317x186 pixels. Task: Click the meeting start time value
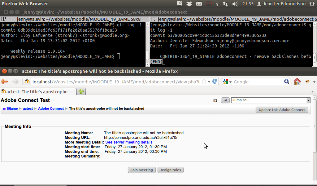click(x=136, y=147)
